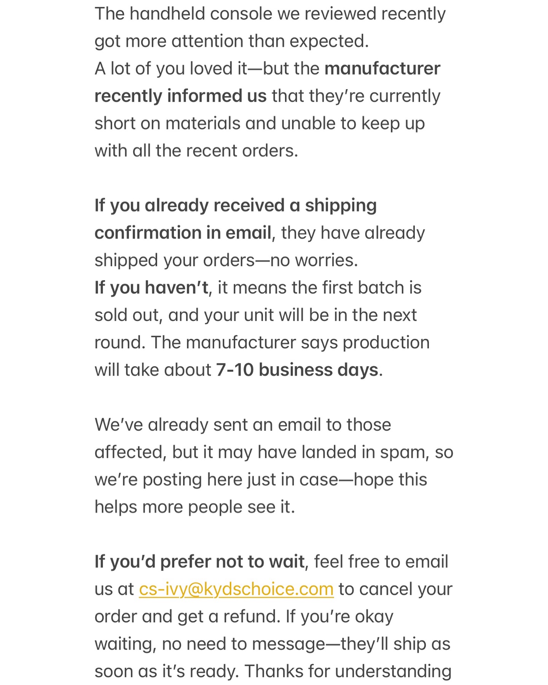The height and width of the screenshot is (685, 548).
Task: Click the line 'soon as it's ready. Thanks for understanding'
Action: pyautogui.click(x=273, y=672)
